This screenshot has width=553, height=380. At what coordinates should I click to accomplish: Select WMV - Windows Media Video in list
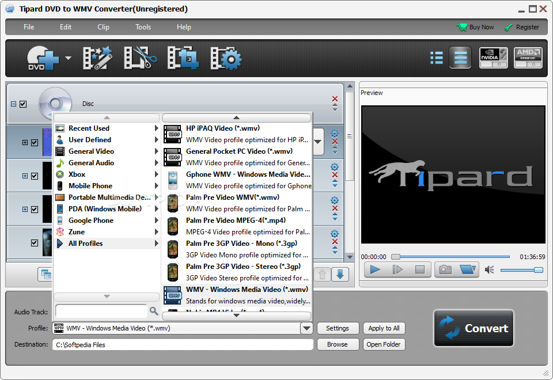click(x=237, y=295)
